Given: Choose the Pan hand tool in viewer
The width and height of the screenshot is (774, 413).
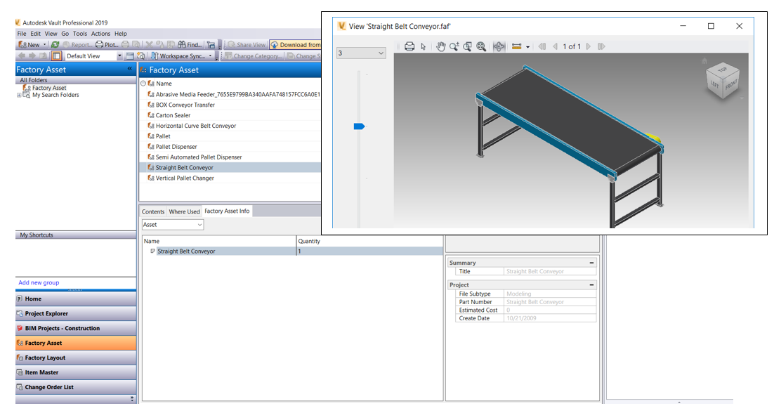Looking at the screenshot, I should [x=440, y=46].
